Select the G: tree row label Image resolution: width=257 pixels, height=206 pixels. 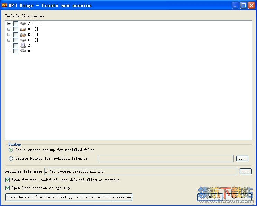click(30, 46)
